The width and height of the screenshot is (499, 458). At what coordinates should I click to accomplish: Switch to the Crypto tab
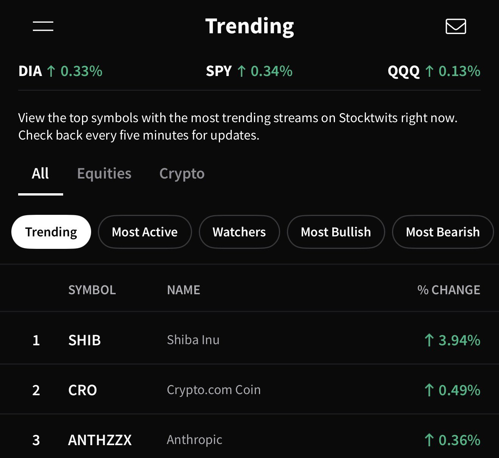pos(182,174)
